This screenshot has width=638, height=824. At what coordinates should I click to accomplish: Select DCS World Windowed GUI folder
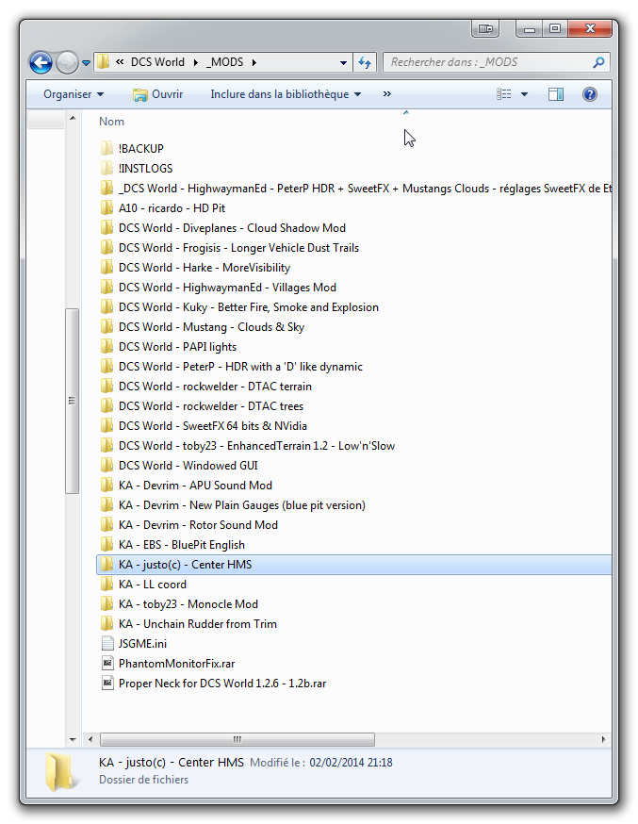178,466
